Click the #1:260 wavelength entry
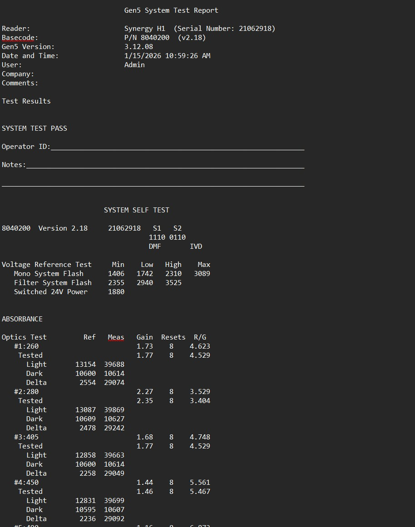Screen dimensions: 415x527 pyautogui.click(x=26, y=346)
